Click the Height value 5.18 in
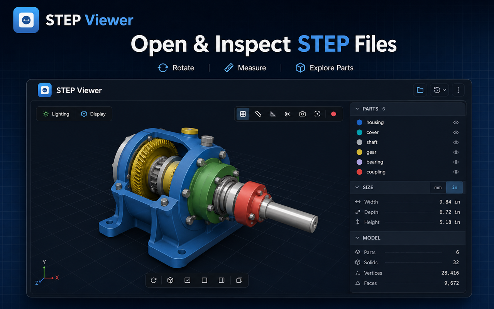Image resolution: width=494 pixels, height=309 pixels. click(x=450, y=222)
